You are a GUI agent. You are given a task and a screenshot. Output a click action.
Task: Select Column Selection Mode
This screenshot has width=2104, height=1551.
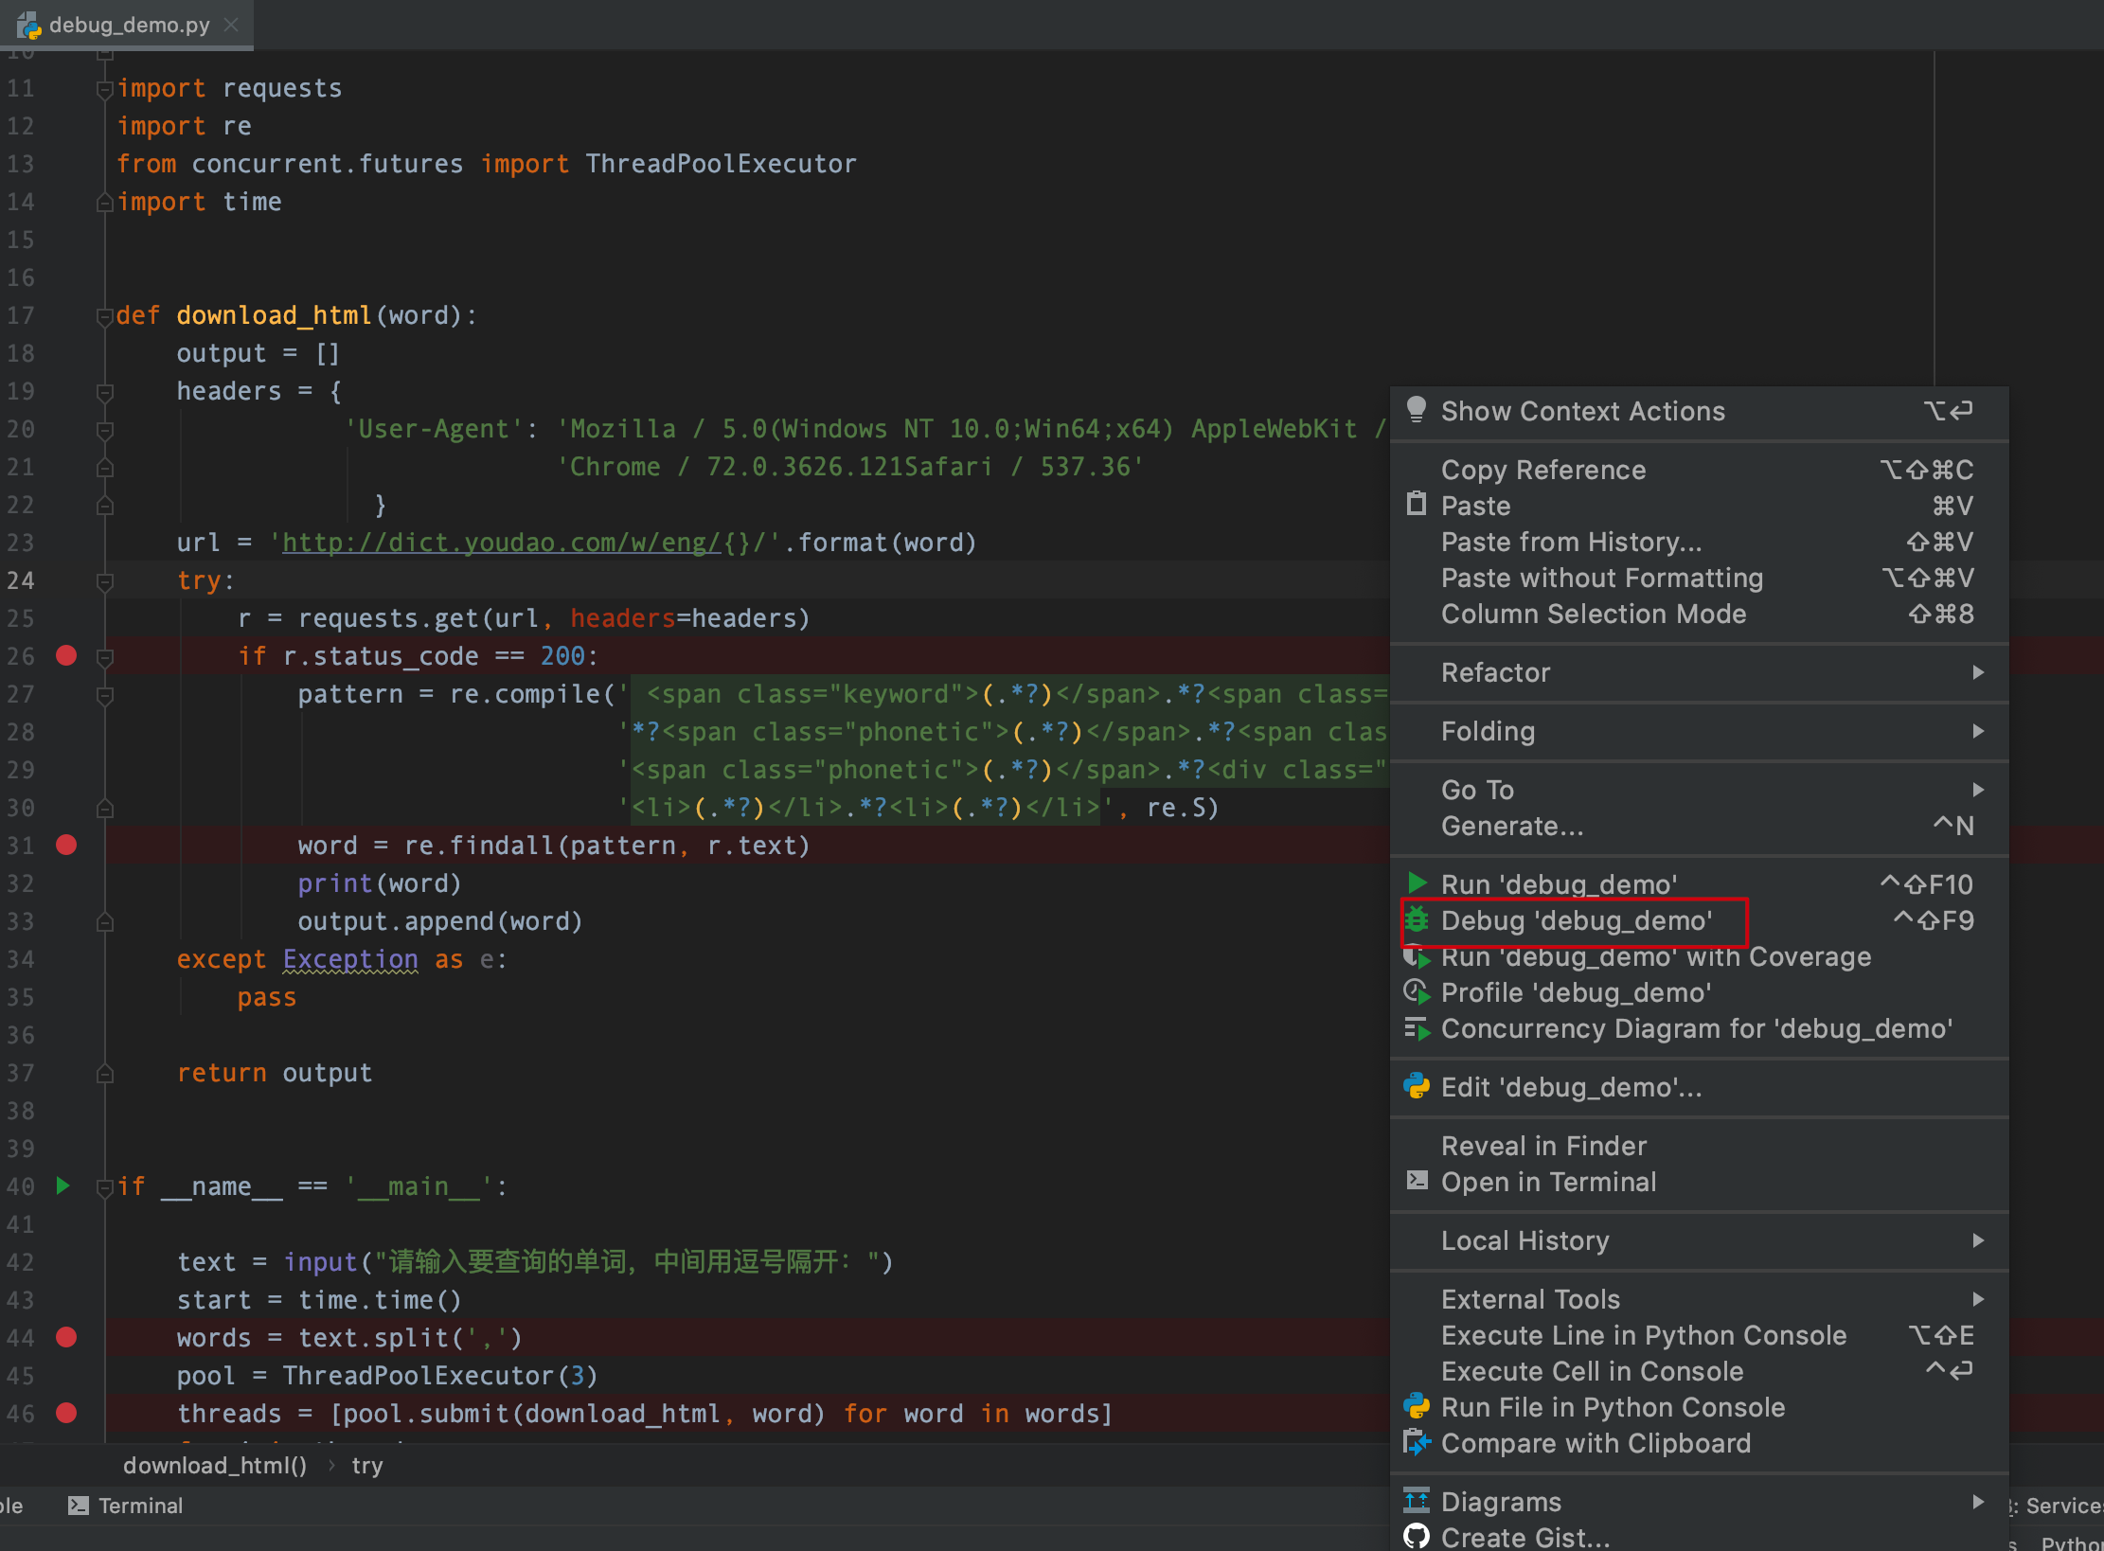[x=1700, y=614]
